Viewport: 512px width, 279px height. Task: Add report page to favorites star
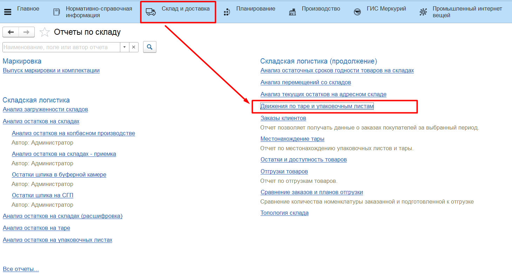click(45, 32)
